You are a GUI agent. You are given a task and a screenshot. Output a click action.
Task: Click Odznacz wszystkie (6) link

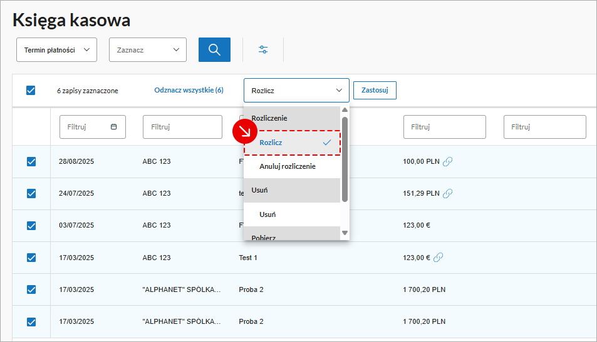[189, 91]
